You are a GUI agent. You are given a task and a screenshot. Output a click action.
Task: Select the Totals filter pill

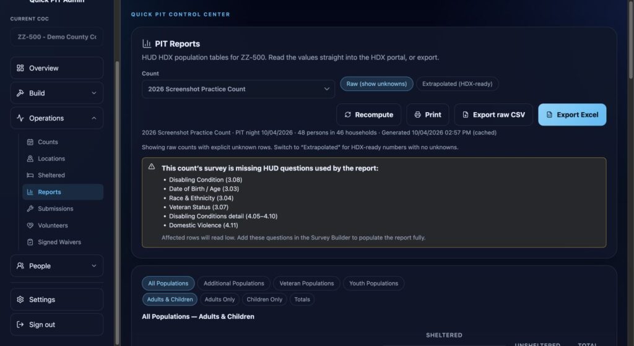coord(302,300)
